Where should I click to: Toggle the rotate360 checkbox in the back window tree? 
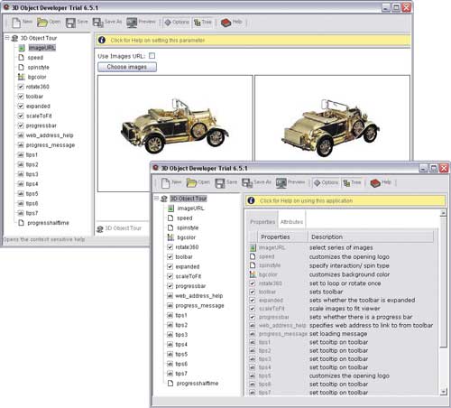click(x=21, y=87)
